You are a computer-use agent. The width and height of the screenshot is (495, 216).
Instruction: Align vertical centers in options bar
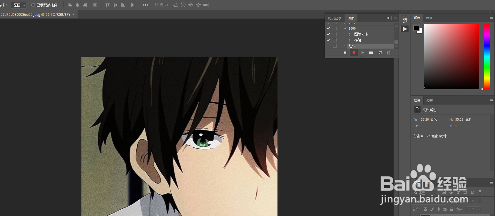pyautogui.click(x=115, y=5)
